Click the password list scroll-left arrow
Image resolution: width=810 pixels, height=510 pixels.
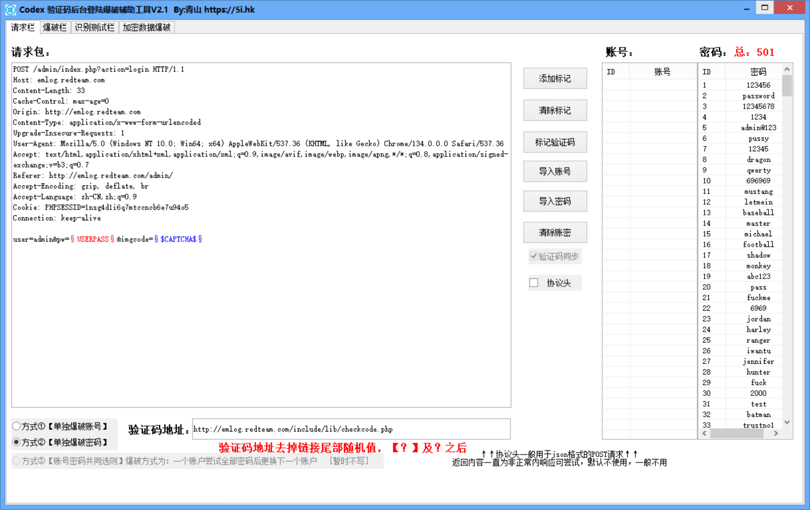point(704,433)
